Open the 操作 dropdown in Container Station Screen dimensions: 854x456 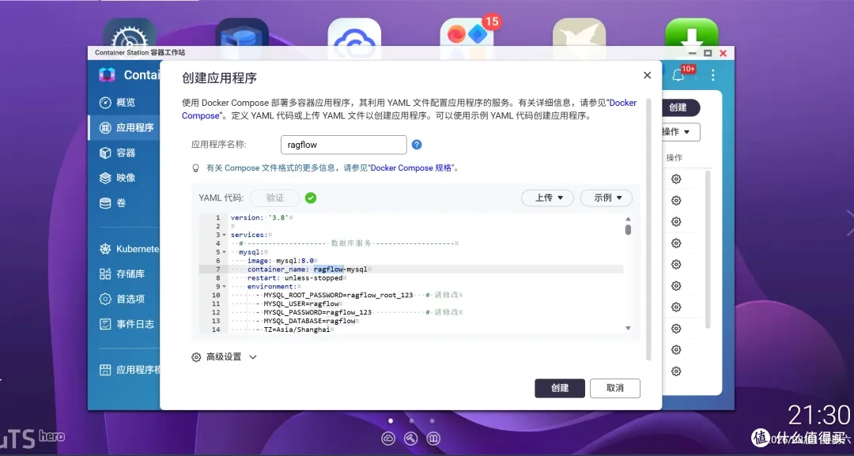[680, 132]
